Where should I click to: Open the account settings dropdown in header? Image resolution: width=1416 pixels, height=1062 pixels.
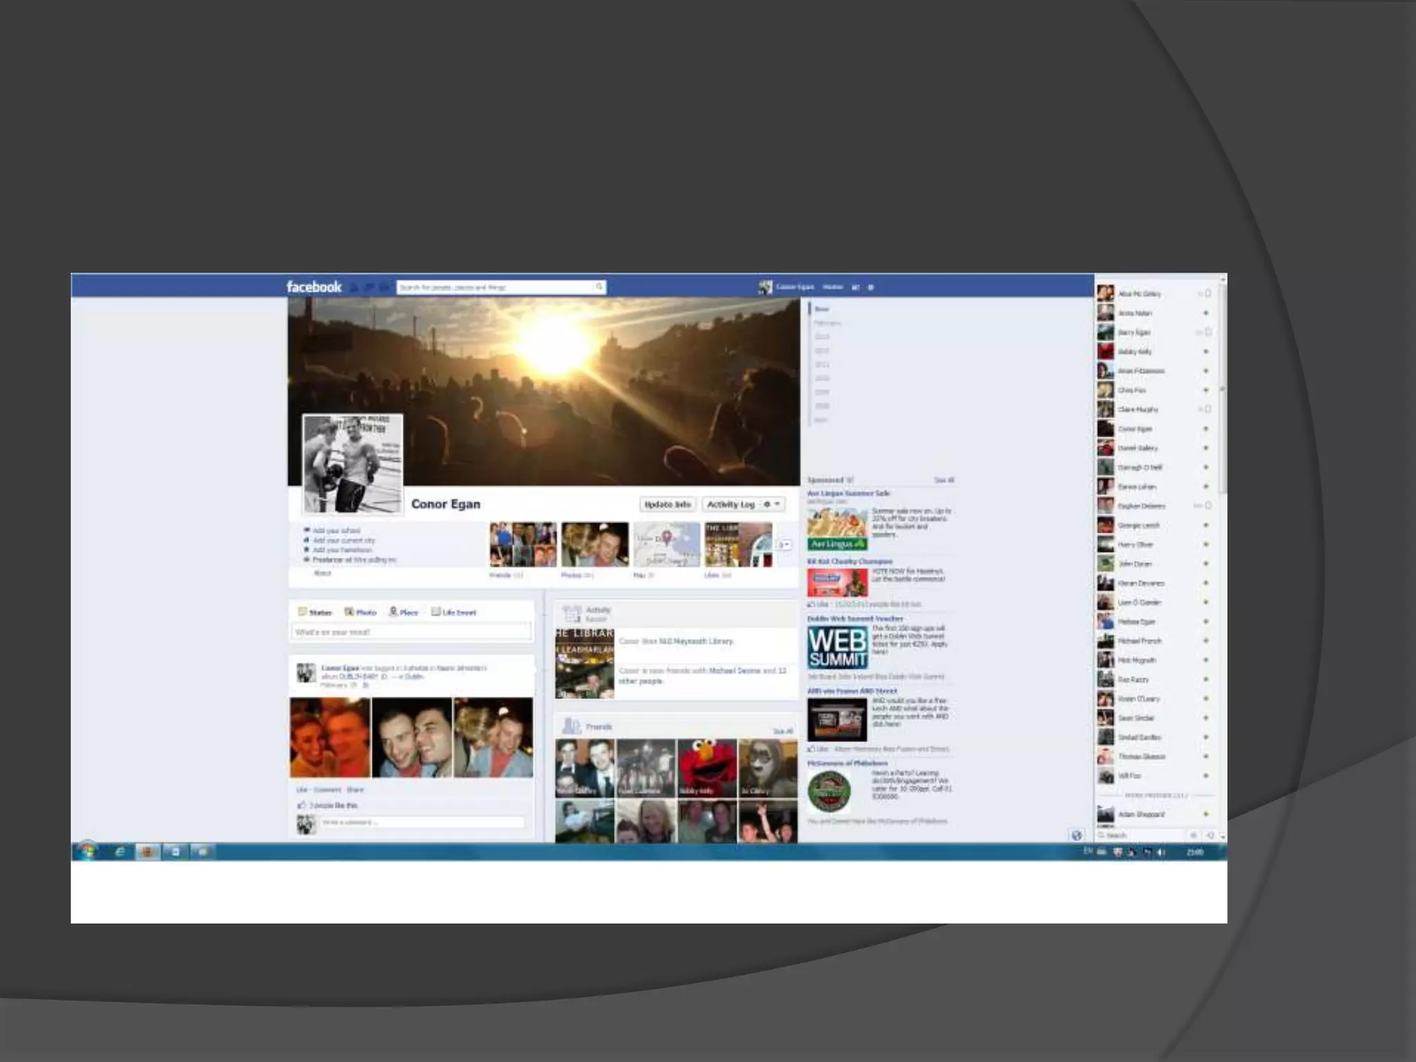pos(870,287)
